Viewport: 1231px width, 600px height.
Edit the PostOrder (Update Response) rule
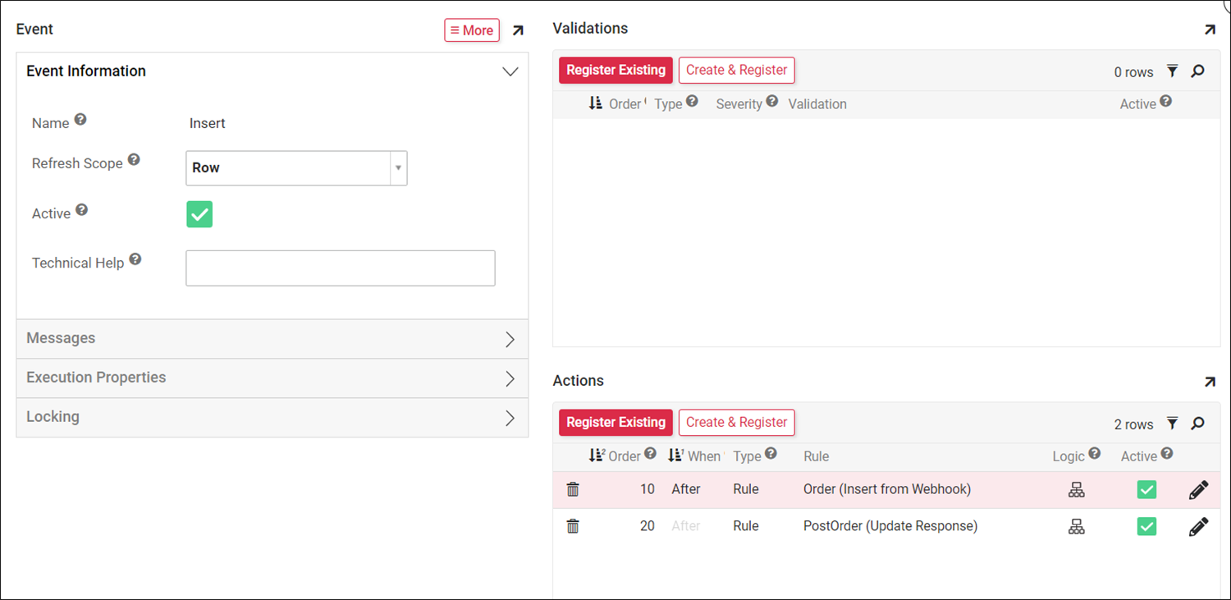(1198, 526)
